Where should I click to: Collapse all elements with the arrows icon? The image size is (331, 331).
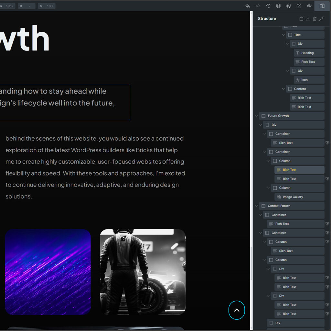[x=322, y=19]
